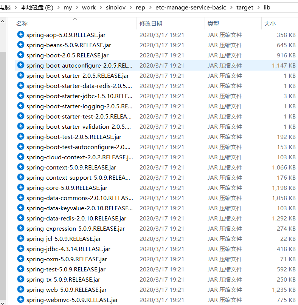This screenshot has height=305, width=298.
Task: Click the icon of spring-jdbc-4.3.14.RELEASE.jar
Action: point(21,249)
